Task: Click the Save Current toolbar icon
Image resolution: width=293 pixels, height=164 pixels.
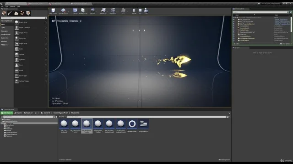Action: [x=53, y=11]
